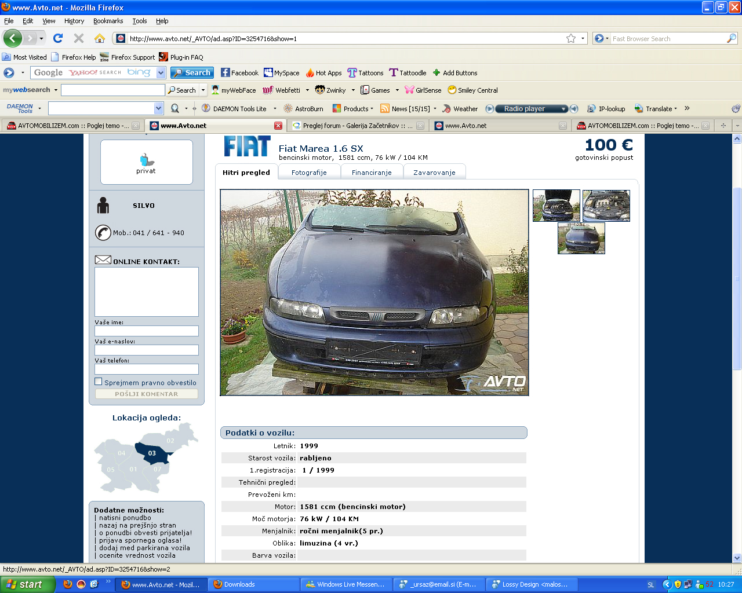This screenshot has height=593, width=742.
Task: Reload the page with the refresh icon
Action: [58, 38]
